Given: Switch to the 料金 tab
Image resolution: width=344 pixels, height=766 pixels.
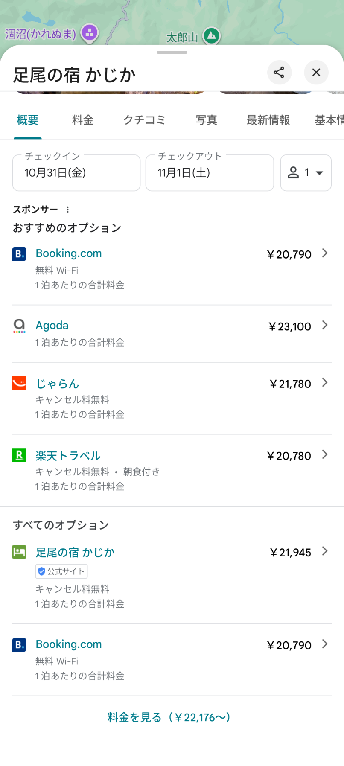Looking at the screenshot, I should point(83,120).
